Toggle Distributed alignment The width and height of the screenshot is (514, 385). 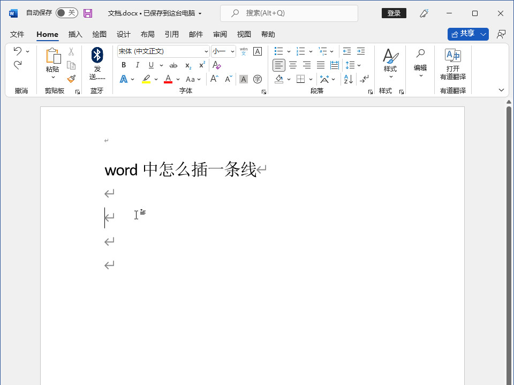point(334,65)
